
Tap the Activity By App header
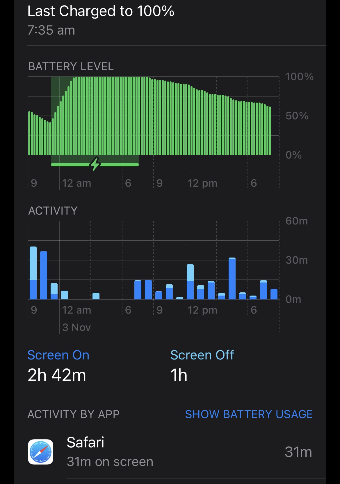pos(73,414)
